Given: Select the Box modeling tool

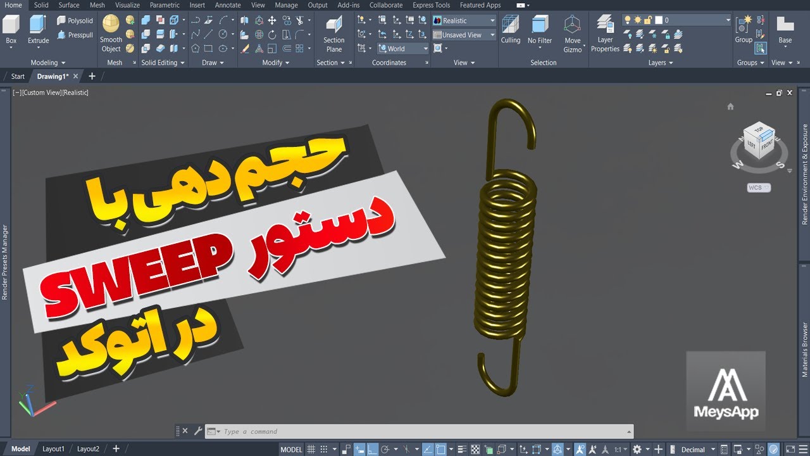Looking at the screenshot, I should [11, 29].
